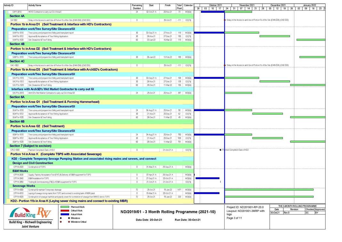
Task: Click the Total Float column header
Action: (x=179, y=7)
